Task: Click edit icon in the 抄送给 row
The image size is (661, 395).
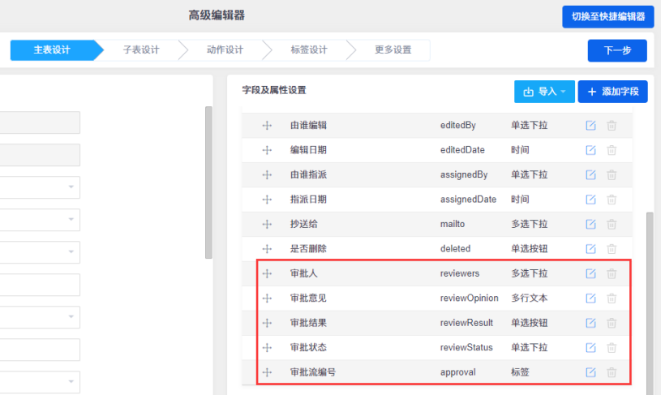Action: tap(590, 224)
